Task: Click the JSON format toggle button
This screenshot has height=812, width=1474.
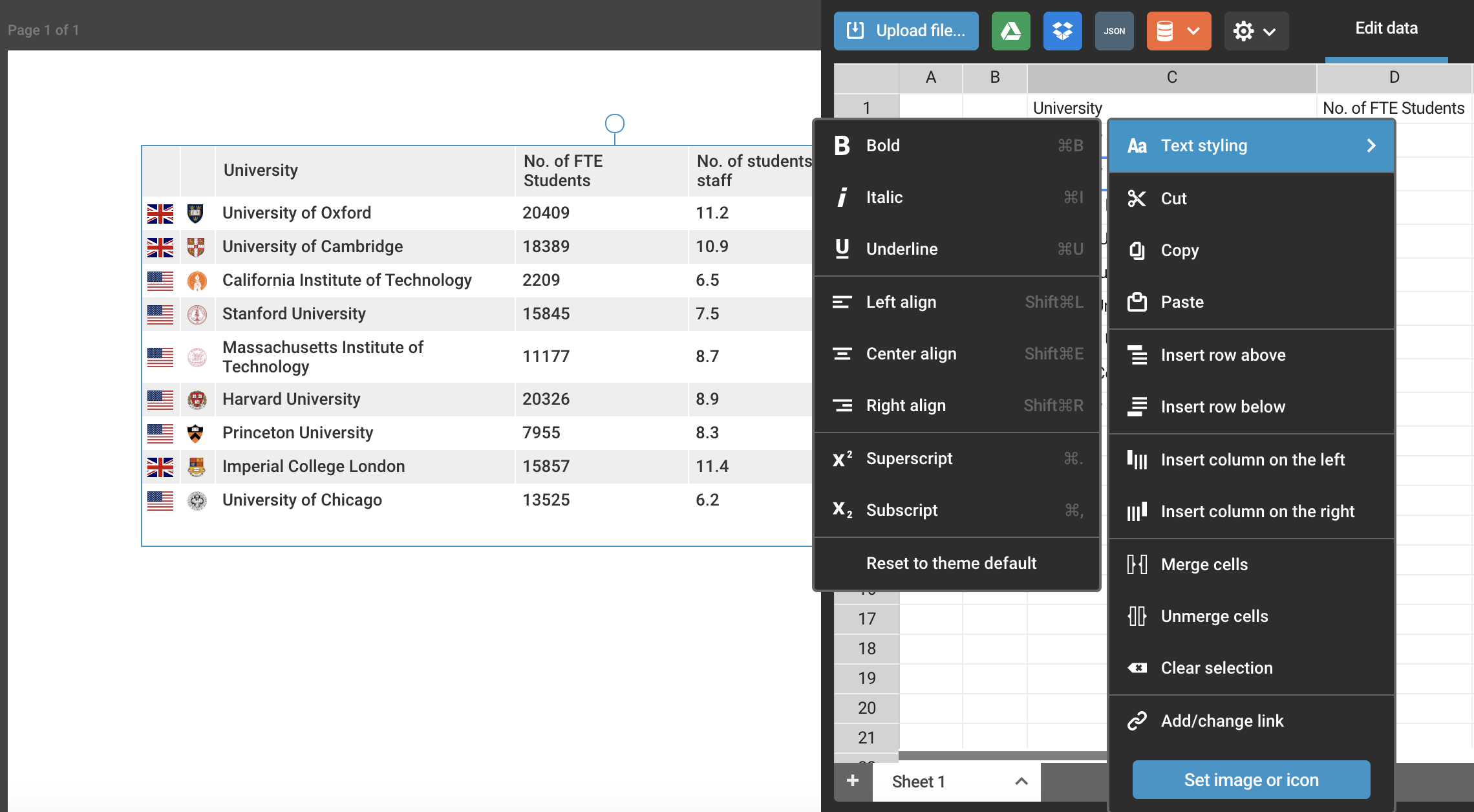Action: (1115, 30)
